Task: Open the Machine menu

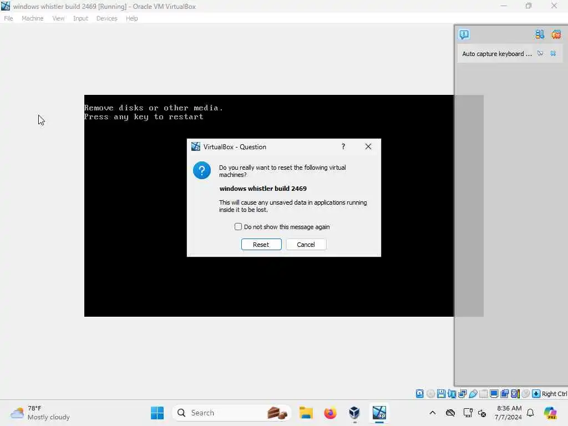Action: pos(32,18)
